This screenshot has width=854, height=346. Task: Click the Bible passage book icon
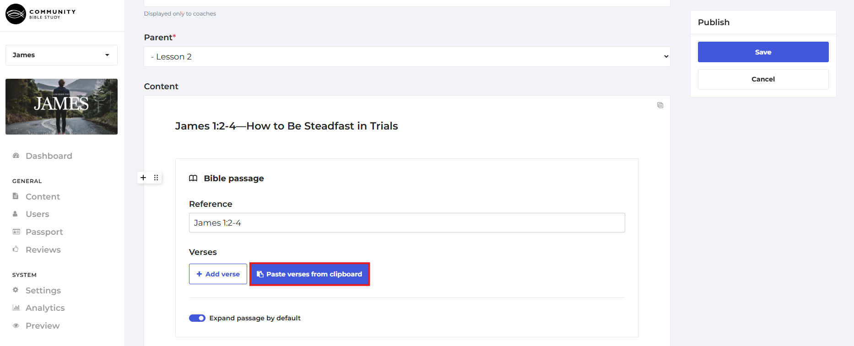point(193,178)
